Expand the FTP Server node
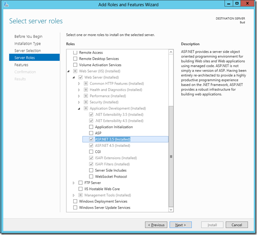 [x=74, y=183]
